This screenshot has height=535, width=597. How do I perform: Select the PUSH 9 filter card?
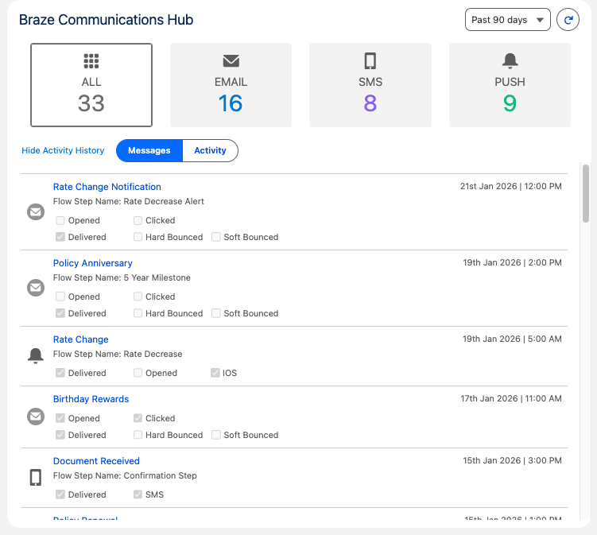[x=510, y=85]
